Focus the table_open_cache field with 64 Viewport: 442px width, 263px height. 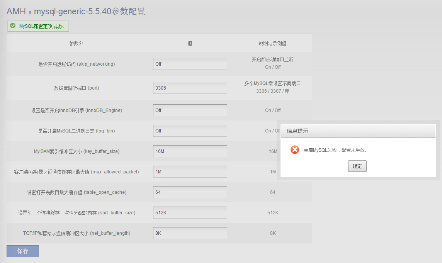click(190, 192)
